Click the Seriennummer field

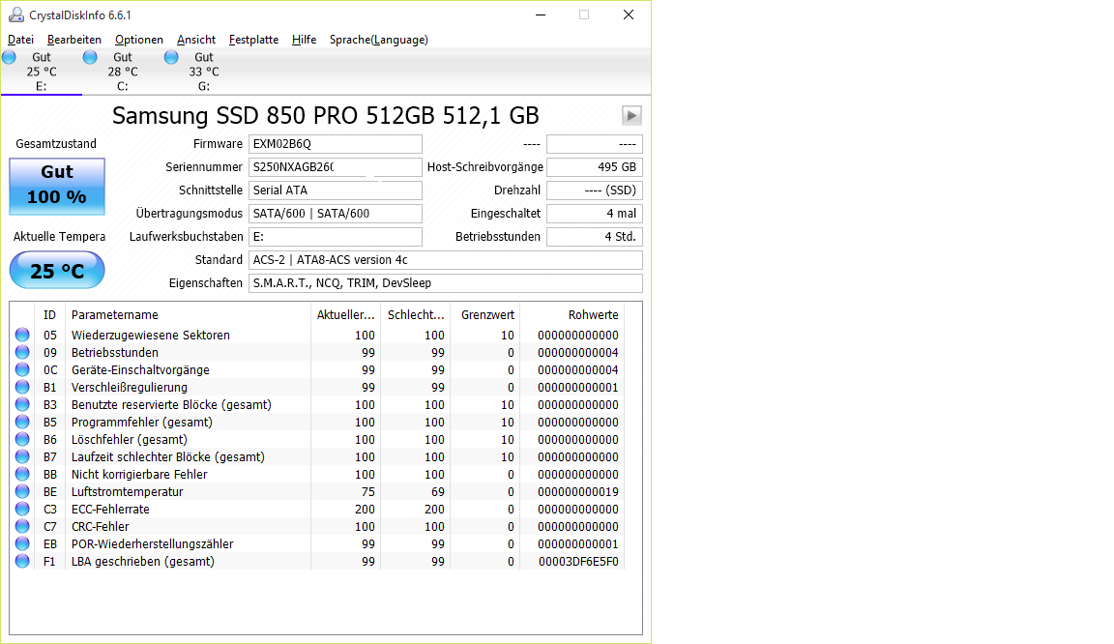[336, 167]
